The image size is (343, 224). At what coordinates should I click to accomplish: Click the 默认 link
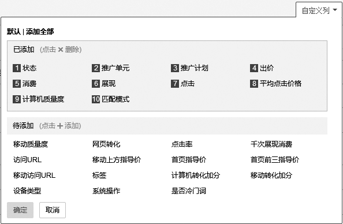click(13, 32)
